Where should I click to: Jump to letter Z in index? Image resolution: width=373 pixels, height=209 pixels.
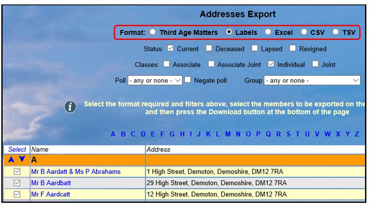[x=357, y=134]
